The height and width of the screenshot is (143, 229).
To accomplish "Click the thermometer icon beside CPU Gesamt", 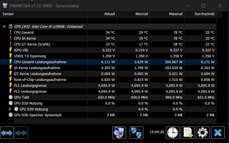I will point(10,33).
